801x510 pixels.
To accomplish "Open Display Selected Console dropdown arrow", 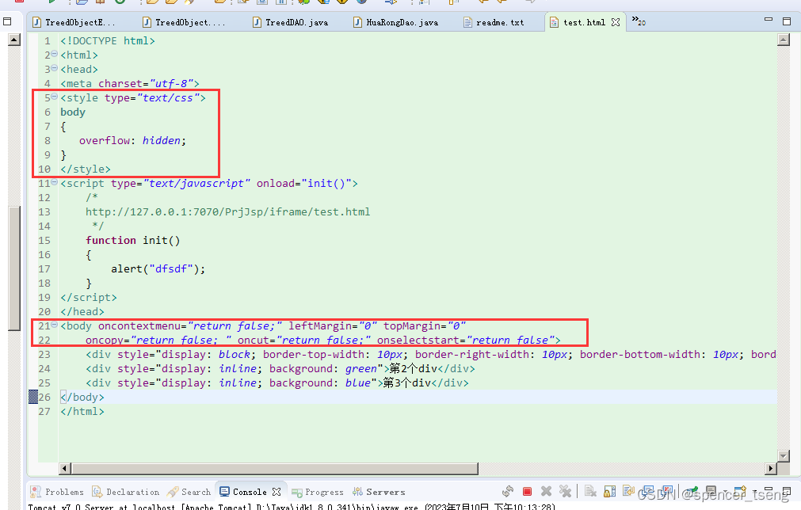I will coord(724,492).
